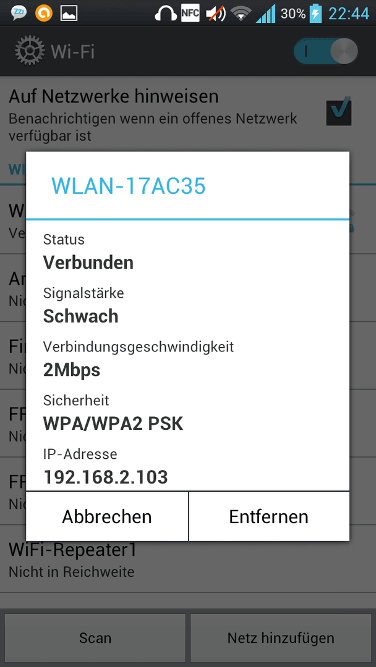Open the orange circle notification icon
Screen dimensions: 376x667
43,13
